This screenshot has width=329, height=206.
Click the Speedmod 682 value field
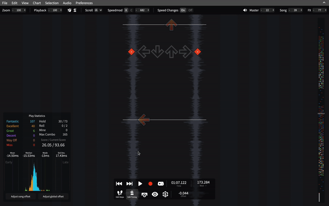142,10
